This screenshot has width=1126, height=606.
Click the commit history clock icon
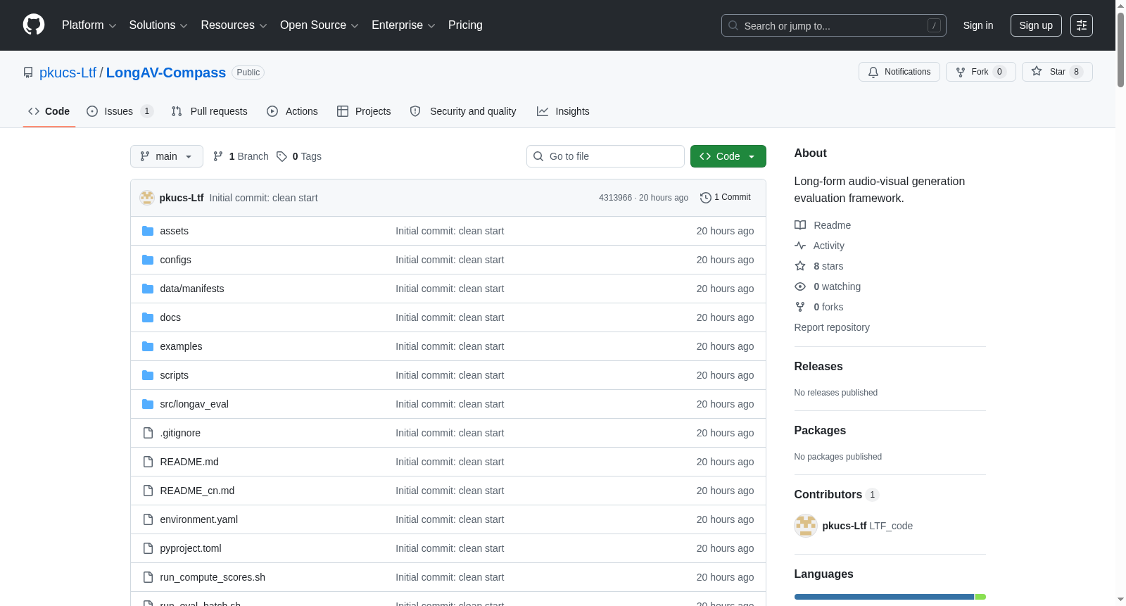click(x=706, y=198)
